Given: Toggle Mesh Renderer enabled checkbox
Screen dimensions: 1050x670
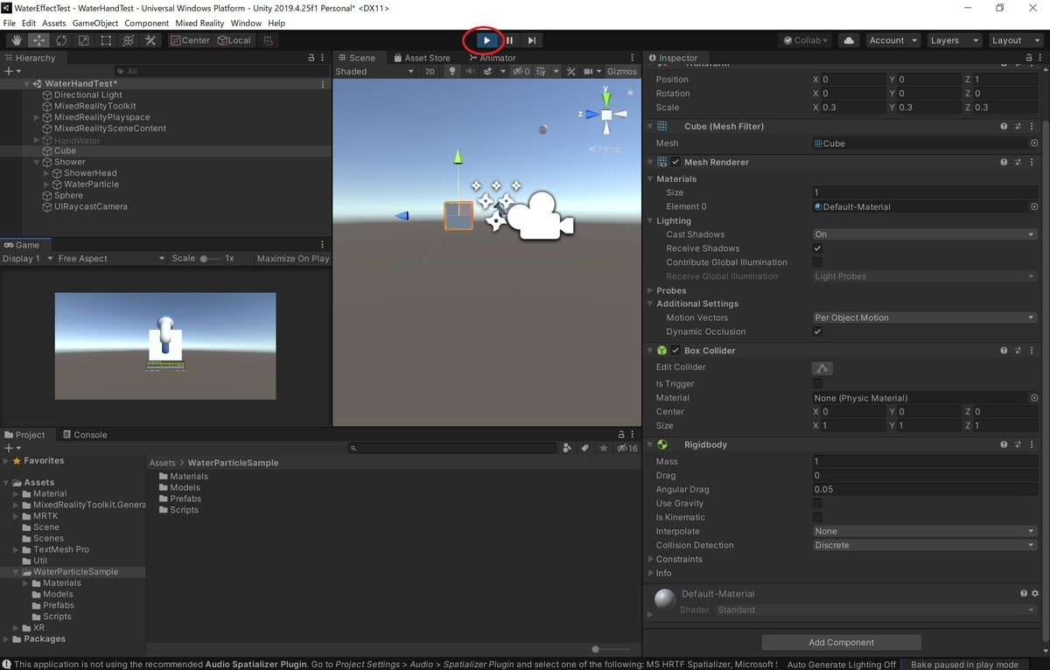Looking at the screenshot, I should tap(675, 162).
